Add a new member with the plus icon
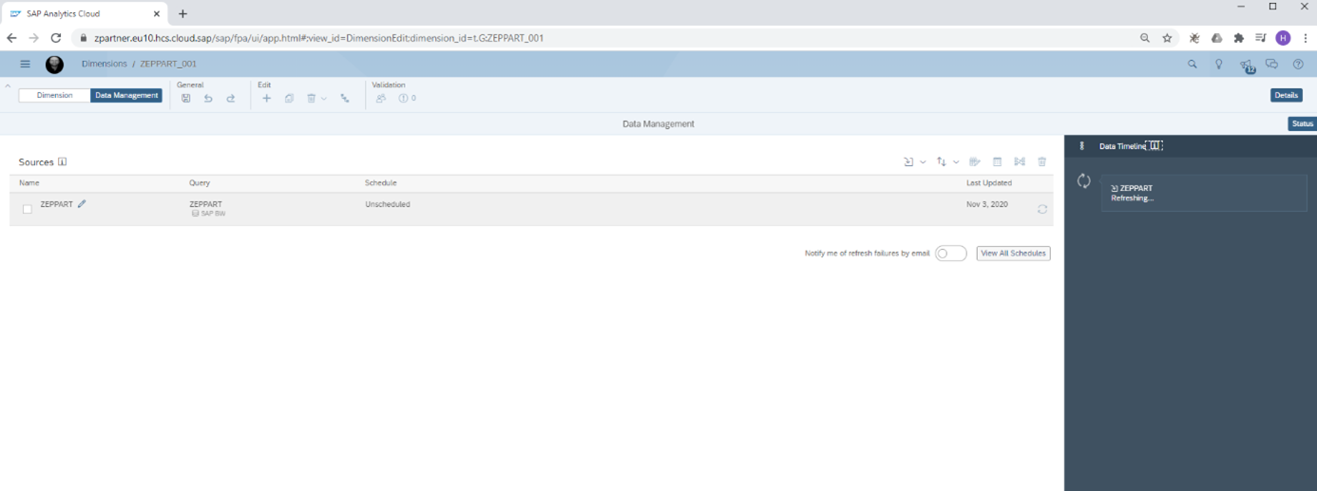Viewport: 1317px width, 491px height. pyautogui.click(x=267, y=98)
